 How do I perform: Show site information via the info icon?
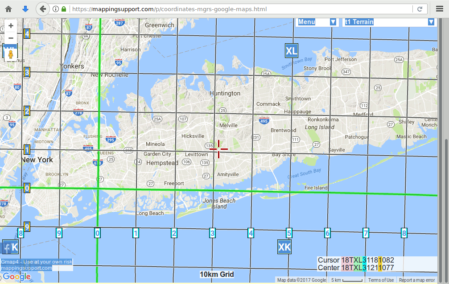(56, 9)
